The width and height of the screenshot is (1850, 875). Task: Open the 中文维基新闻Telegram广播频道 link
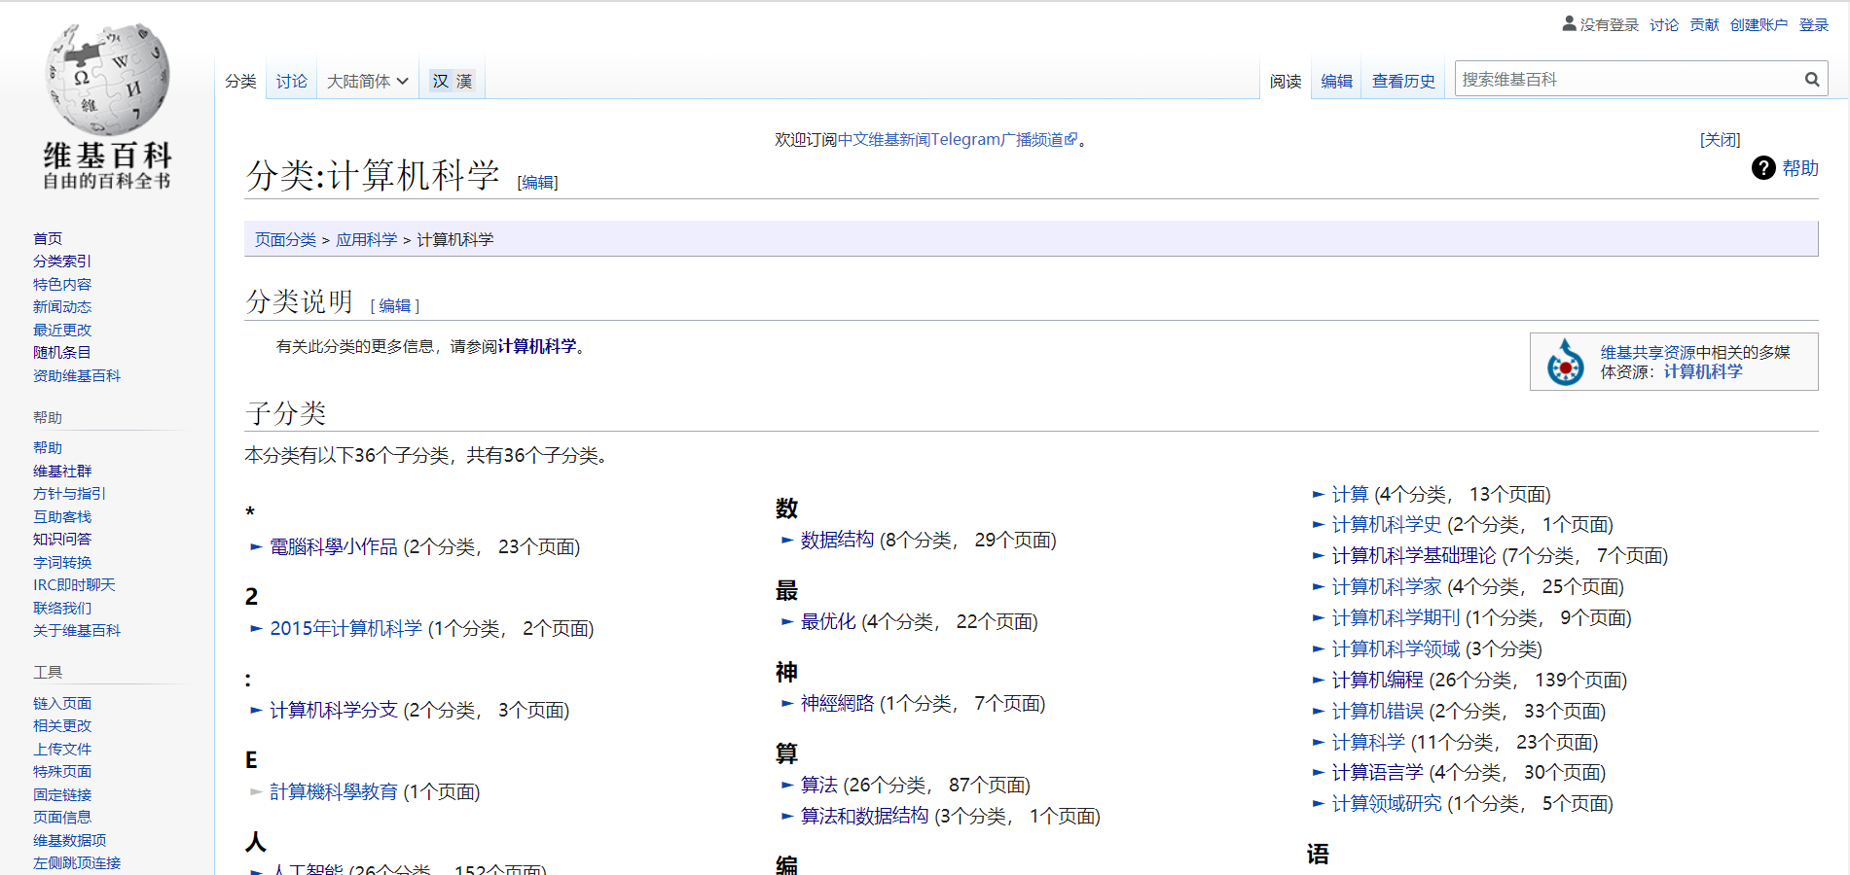click(x=958, y=140)
